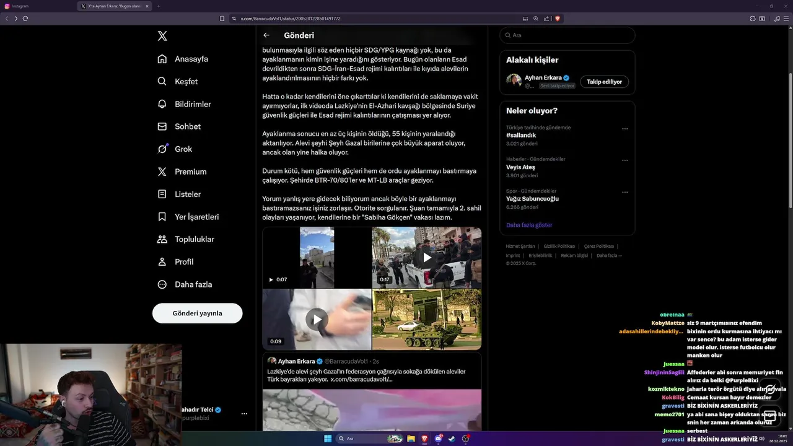The height and width of the screenshot is (446, 793).
Task: Reload the page
Action: tap(25, 19)
